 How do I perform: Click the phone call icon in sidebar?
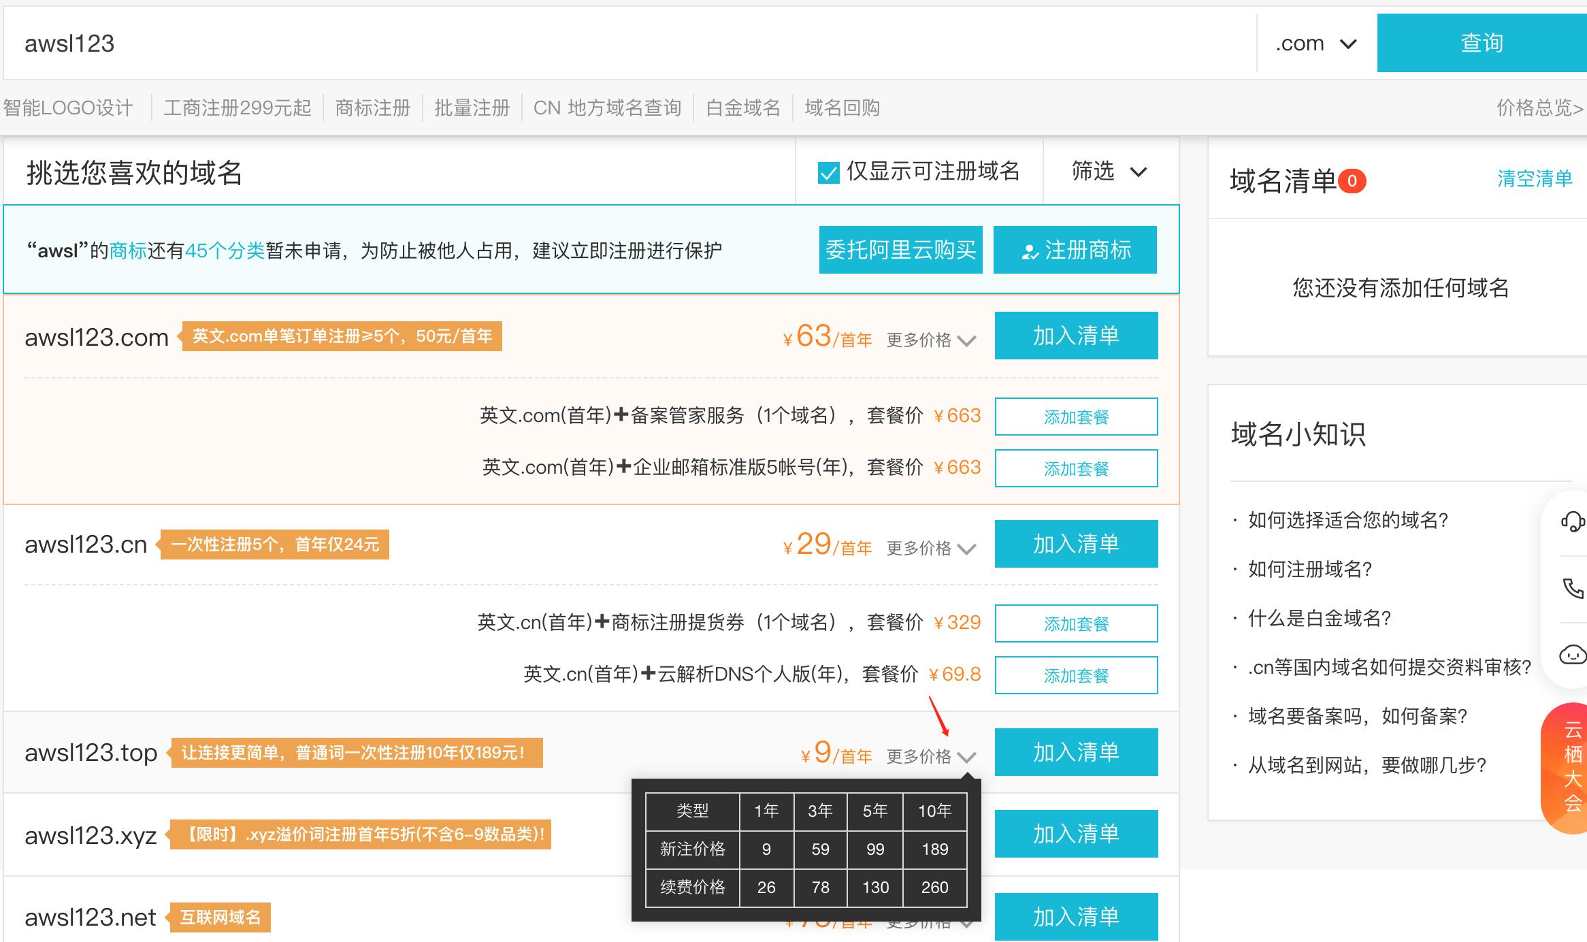coord(1573,588)
